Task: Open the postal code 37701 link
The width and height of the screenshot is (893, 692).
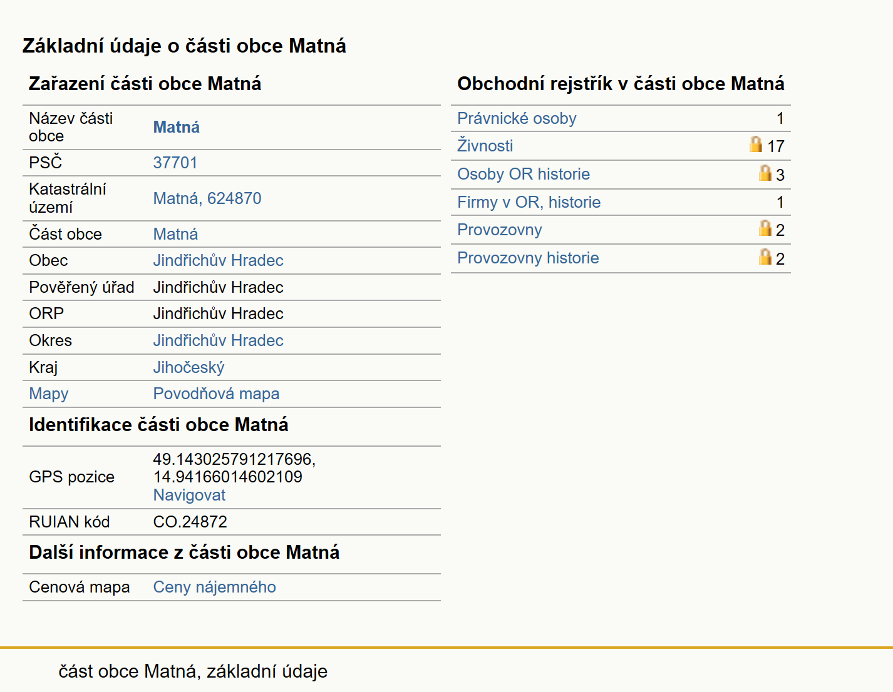Action: 175,163
